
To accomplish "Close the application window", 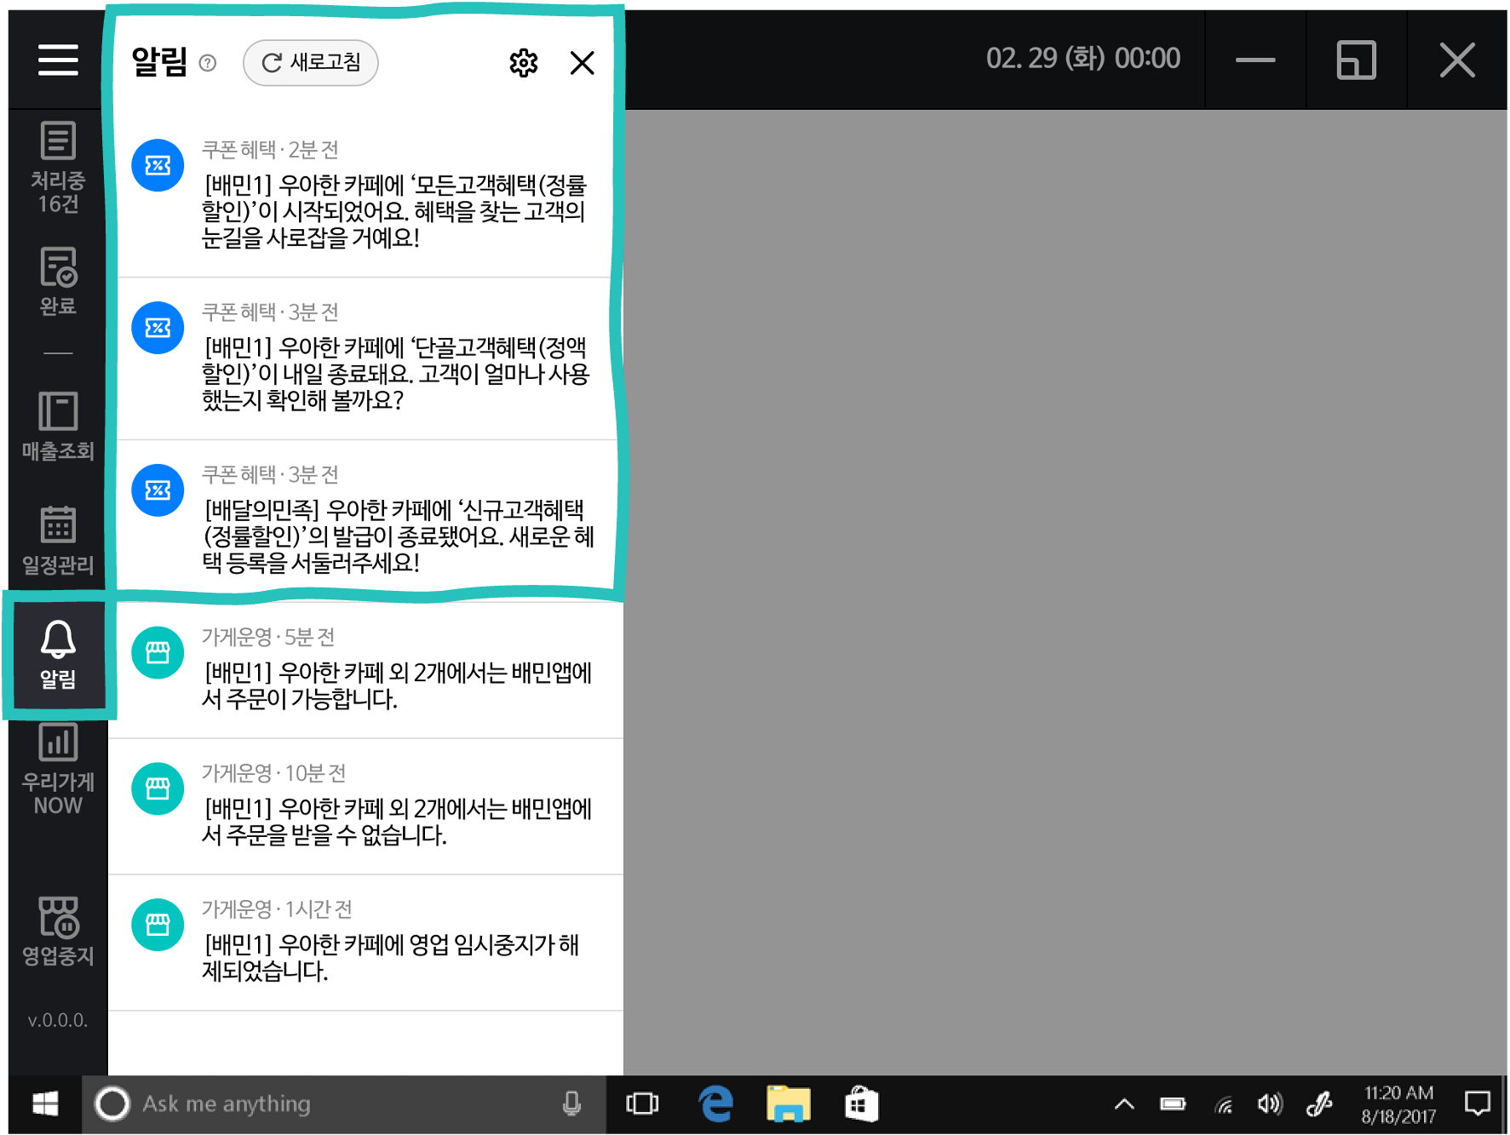I will pyautogui.click(x=1457, y=60).
